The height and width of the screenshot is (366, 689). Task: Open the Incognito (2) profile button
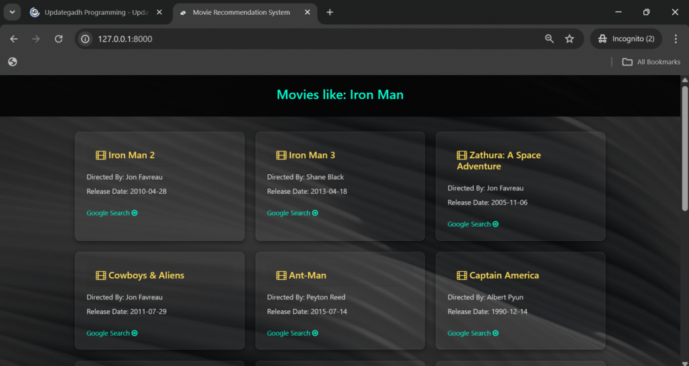pos(626,39)
